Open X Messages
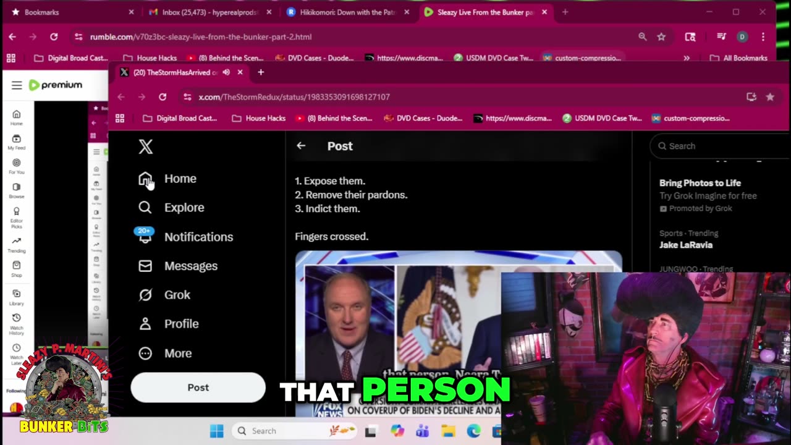The width and height of the screenshot is (791, 445). (x=178, y=266)
